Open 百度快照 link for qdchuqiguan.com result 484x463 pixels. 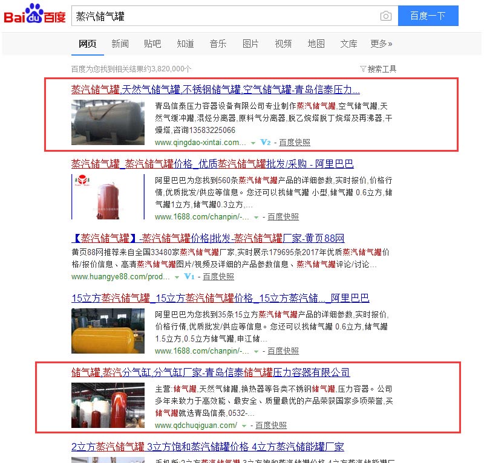pos(271,426)
